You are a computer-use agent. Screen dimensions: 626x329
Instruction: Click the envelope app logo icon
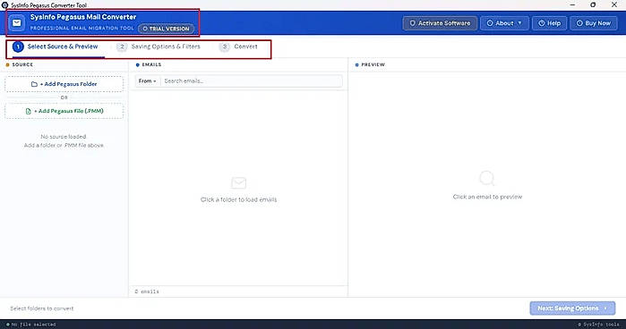click(17, 22)
